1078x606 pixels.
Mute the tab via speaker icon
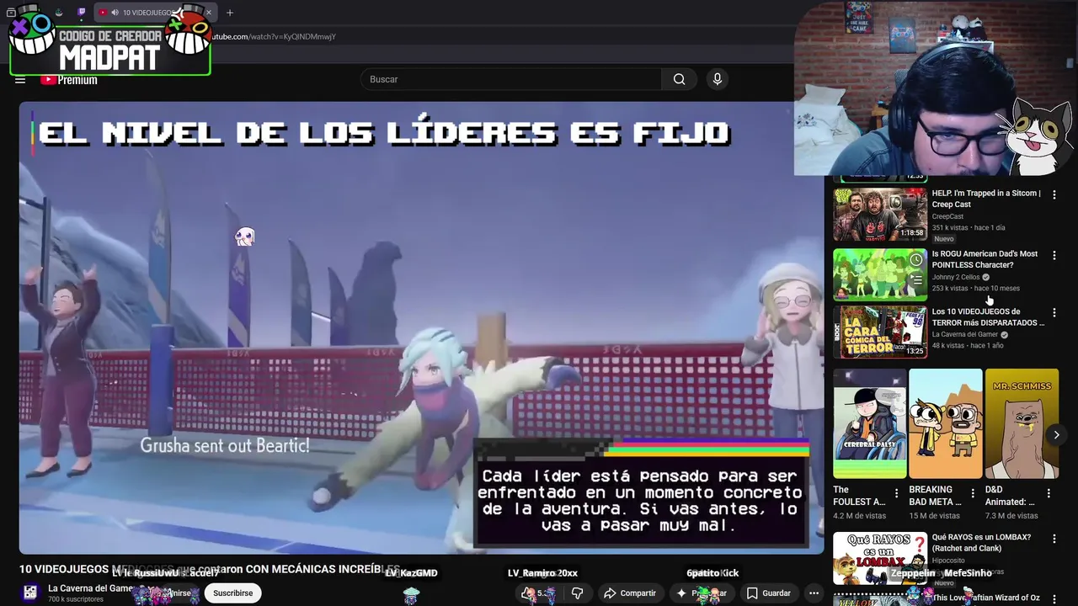(115, 13)
